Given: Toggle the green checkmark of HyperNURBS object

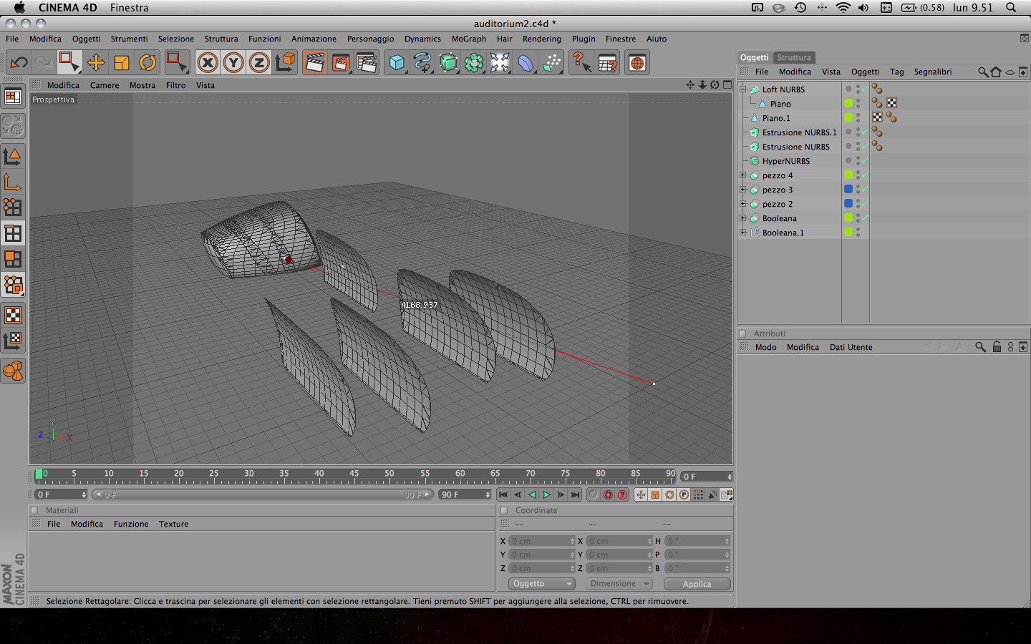Looking at the screenshot, I should (x=865, y=161).
